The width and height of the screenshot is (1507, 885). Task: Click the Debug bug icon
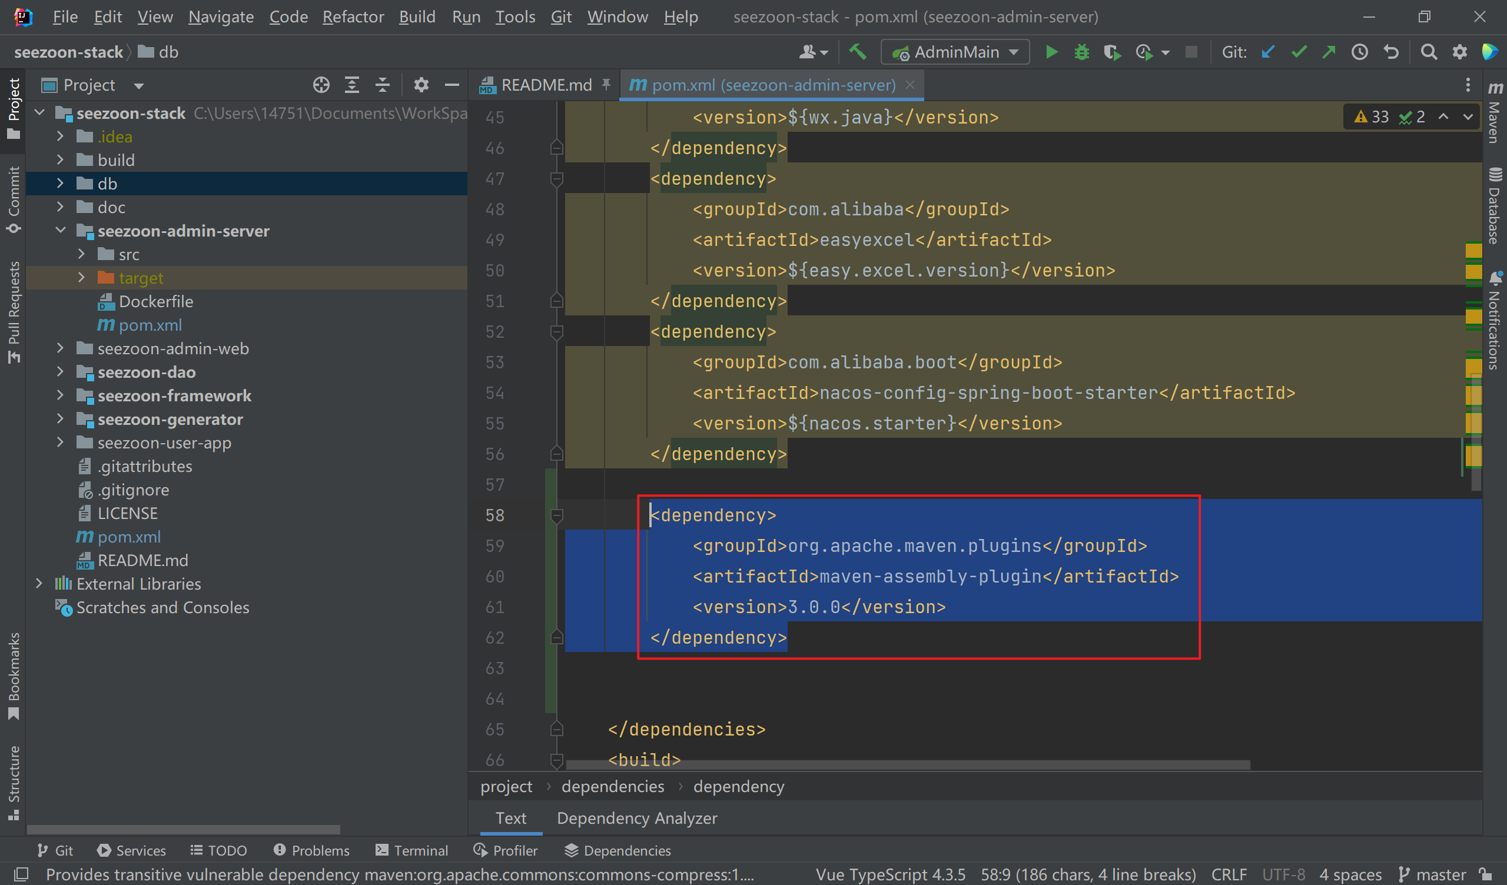coord(1081,52)
